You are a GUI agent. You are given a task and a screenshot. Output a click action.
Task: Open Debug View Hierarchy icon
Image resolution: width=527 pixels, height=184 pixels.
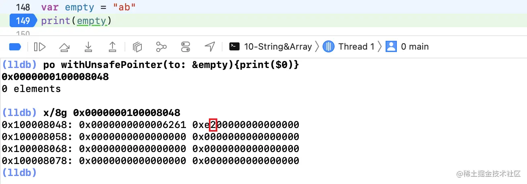pyautogui.click(x=138, y=47)
